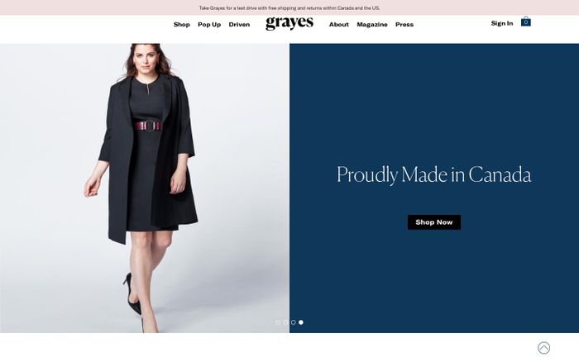This screenshot has height=362, width=579.
Task: Go to the grayes logo homepage
Action: (x=289, y=23)
